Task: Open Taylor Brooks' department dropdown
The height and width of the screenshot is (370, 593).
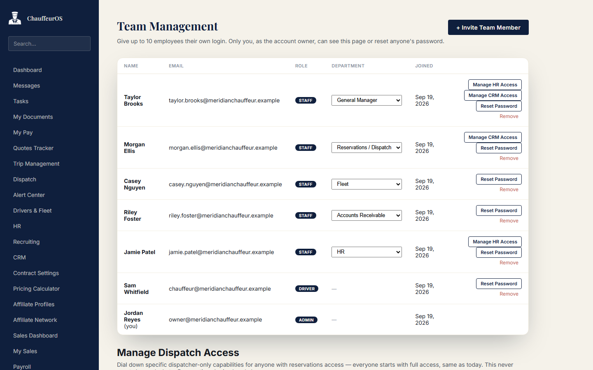Action: [x=367, y=100]
